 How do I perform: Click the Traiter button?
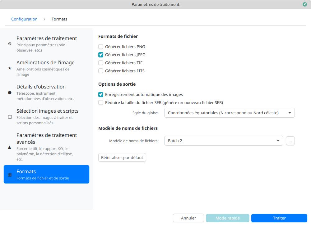pos(279,218)
